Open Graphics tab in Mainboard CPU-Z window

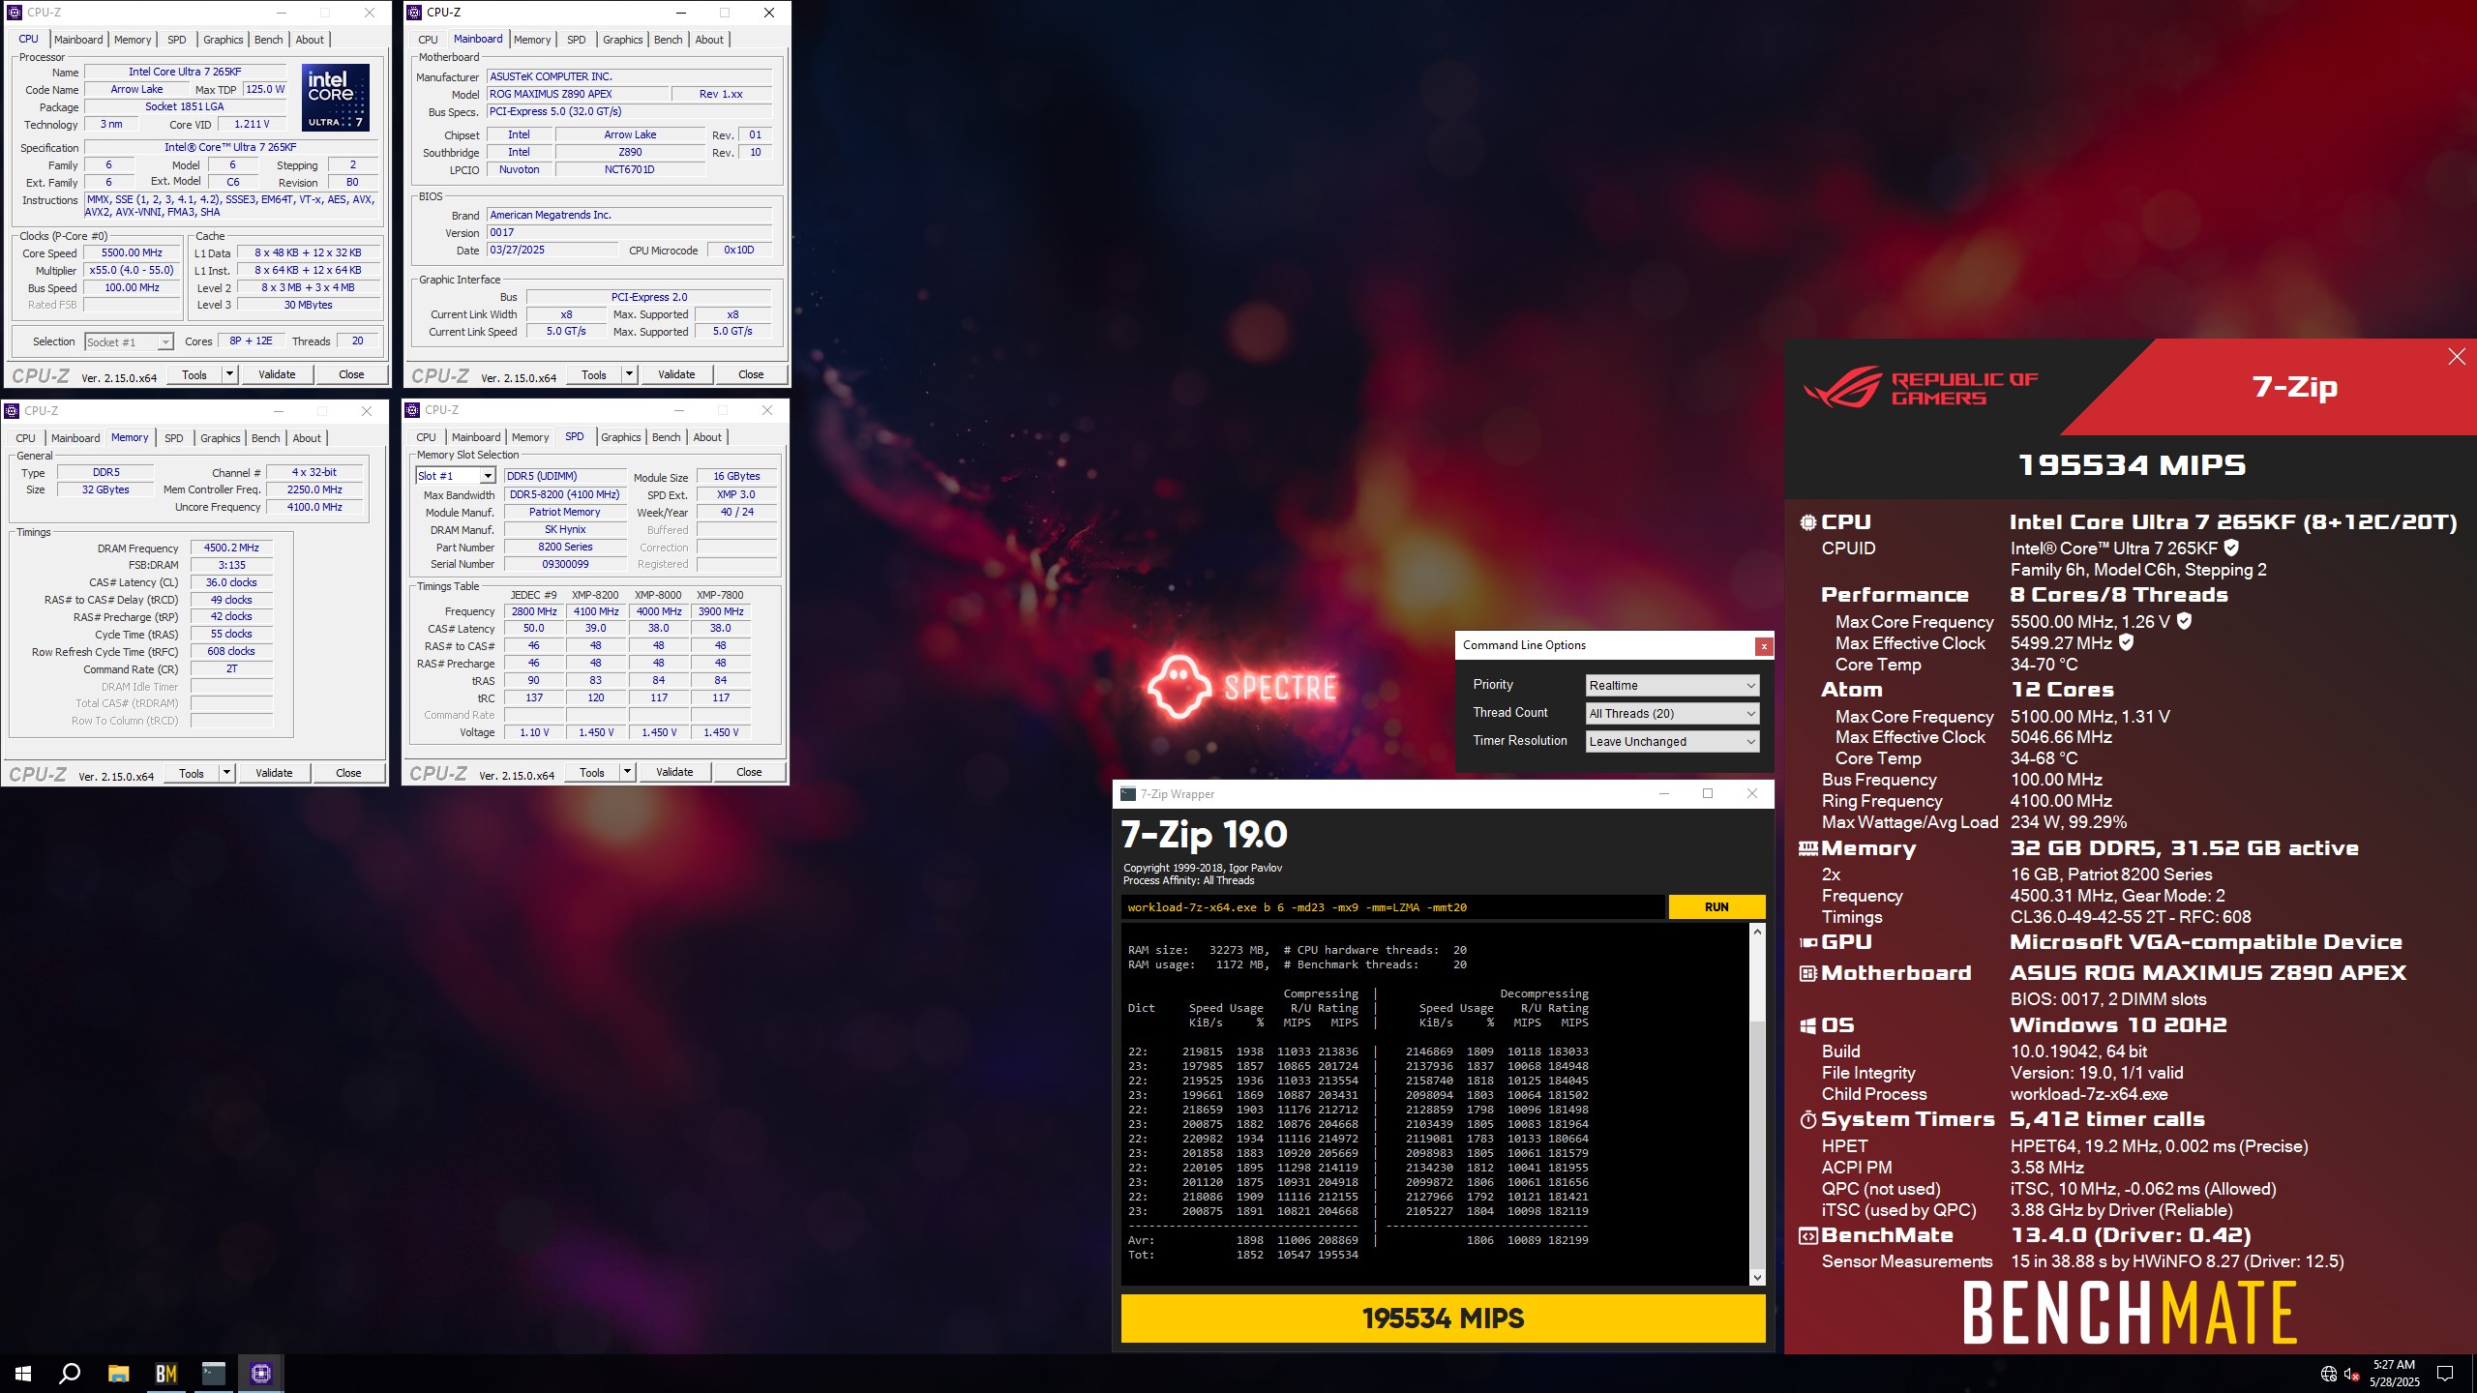[x=622, y=40]
